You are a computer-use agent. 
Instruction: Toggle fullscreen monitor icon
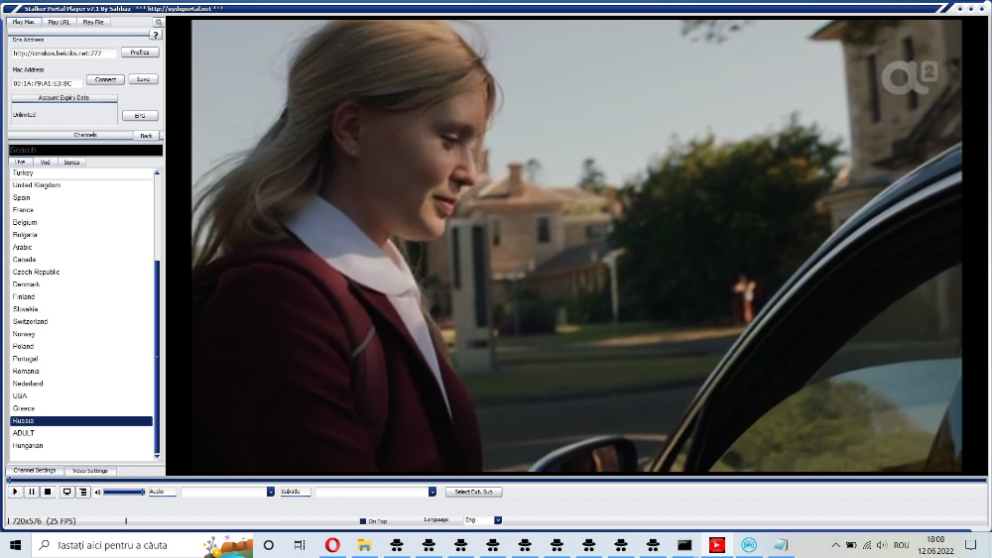coord(66,492)
